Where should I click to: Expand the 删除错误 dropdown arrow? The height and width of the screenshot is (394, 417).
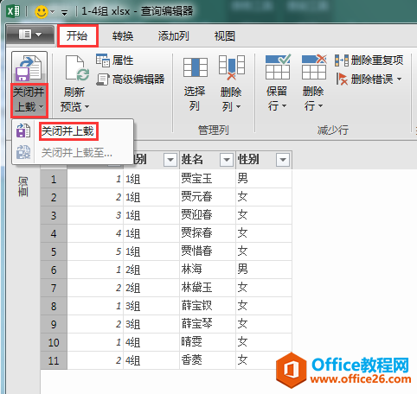(400, 79)
